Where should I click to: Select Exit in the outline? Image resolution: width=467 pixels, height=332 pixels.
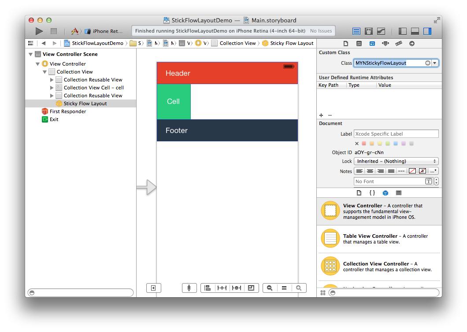coord(50,119)
